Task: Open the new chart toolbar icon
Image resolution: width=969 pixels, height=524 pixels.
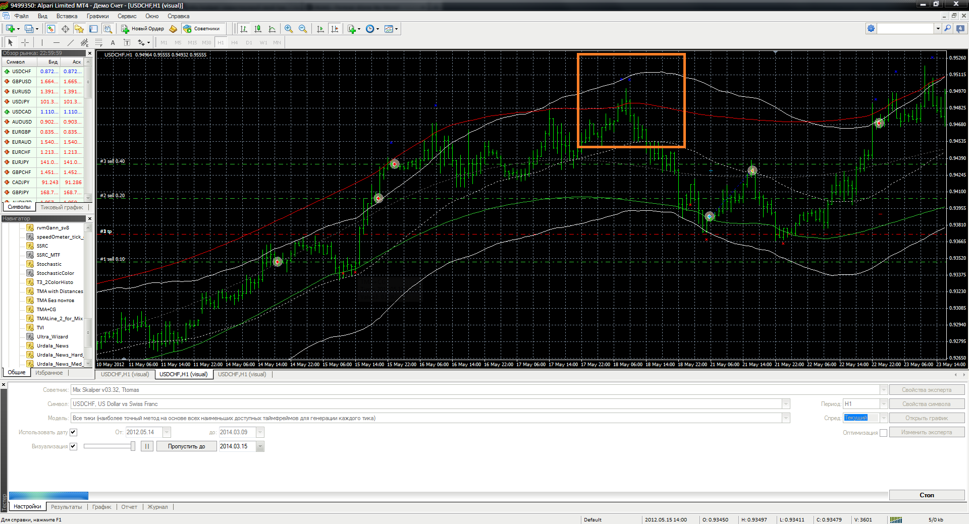Action: click(x=10, y=29)
